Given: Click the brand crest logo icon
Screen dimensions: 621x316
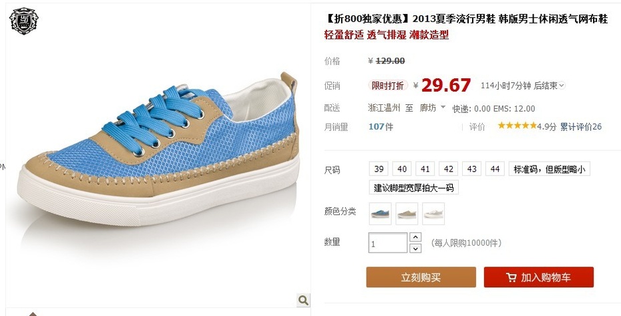Looking at the screenshot, I should (x=24, y=21).
